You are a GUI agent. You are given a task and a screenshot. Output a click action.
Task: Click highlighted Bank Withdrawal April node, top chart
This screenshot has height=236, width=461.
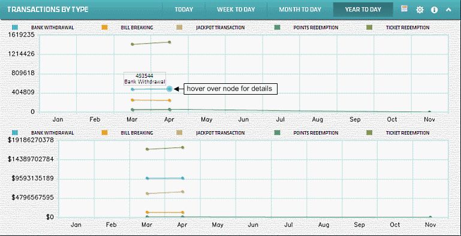click(x=169, y=89)
